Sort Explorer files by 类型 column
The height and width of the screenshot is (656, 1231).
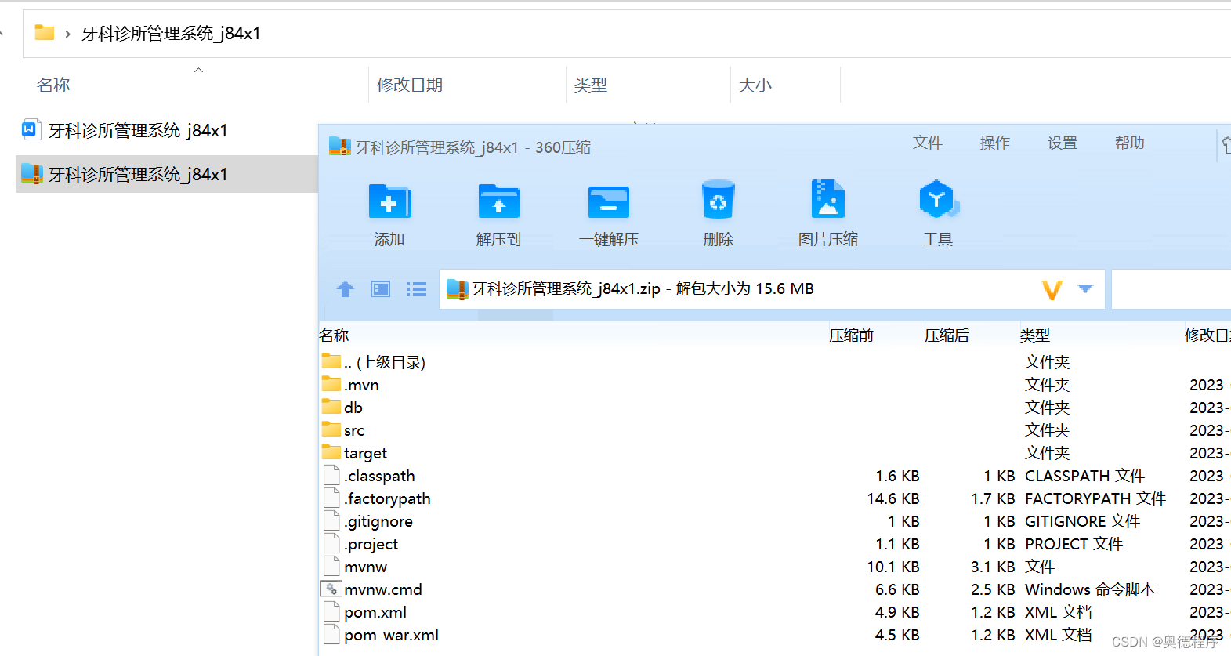coord(591,85)
